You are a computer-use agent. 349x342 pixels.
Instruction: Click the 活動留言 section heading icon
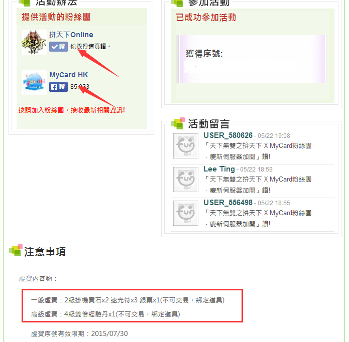(x=178, y=123)
